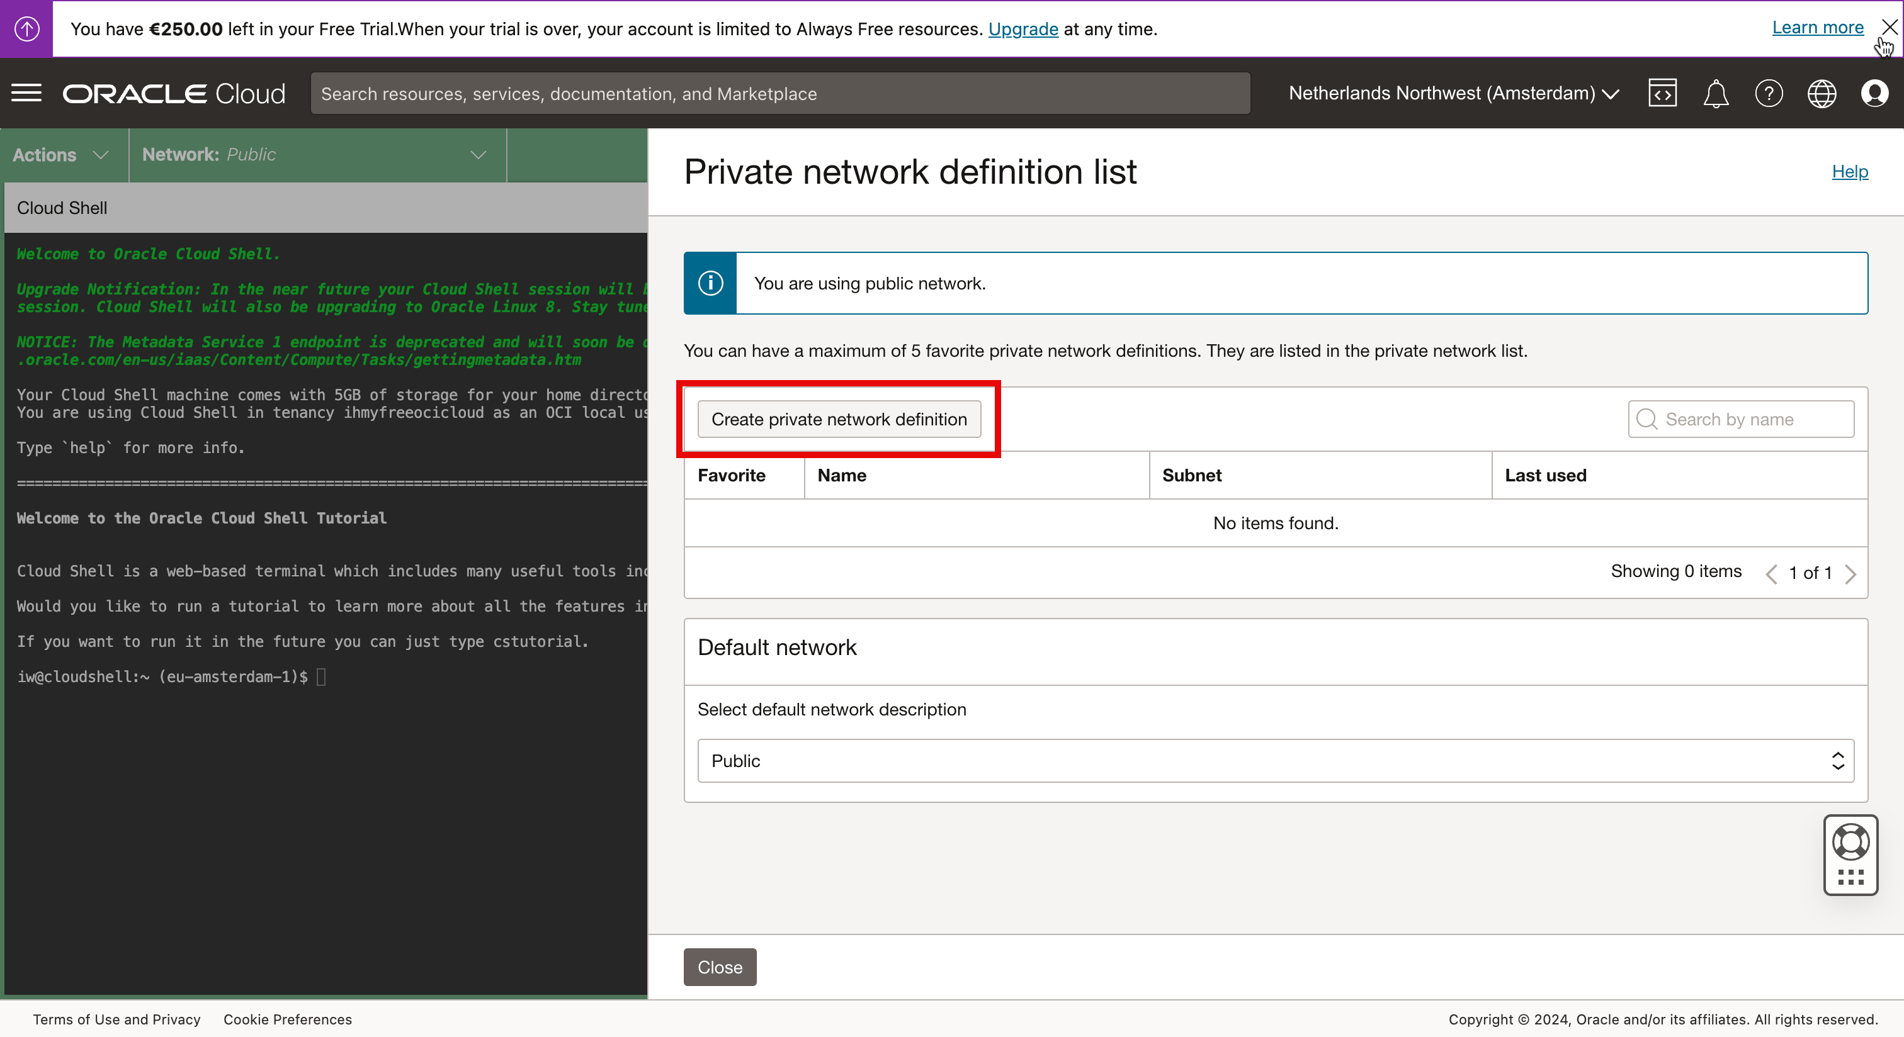Click the help question mark icon
Screen dimensions: 1904x1037
pyautogui.click(x=1768, y=94)
